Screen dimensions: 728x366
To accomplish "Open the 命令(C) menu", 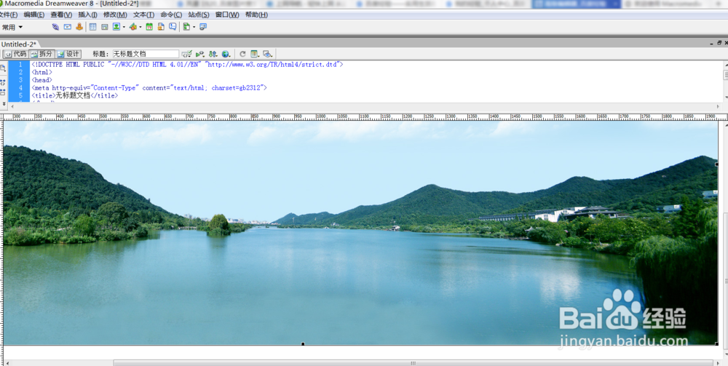I will click(x=171, y=15).
